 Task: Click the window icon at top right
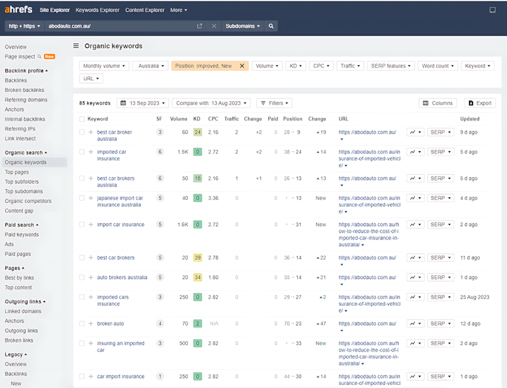tap(492, 10)
